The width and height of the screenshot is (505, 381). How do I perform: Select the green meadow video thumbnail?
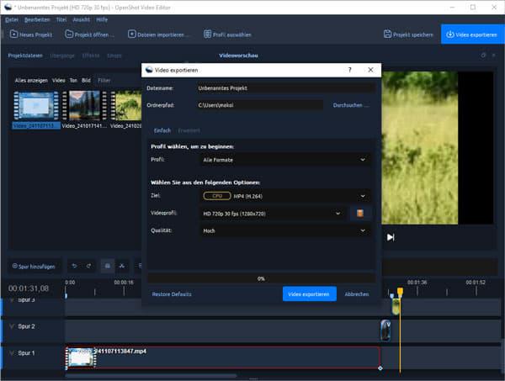point(125,109)
